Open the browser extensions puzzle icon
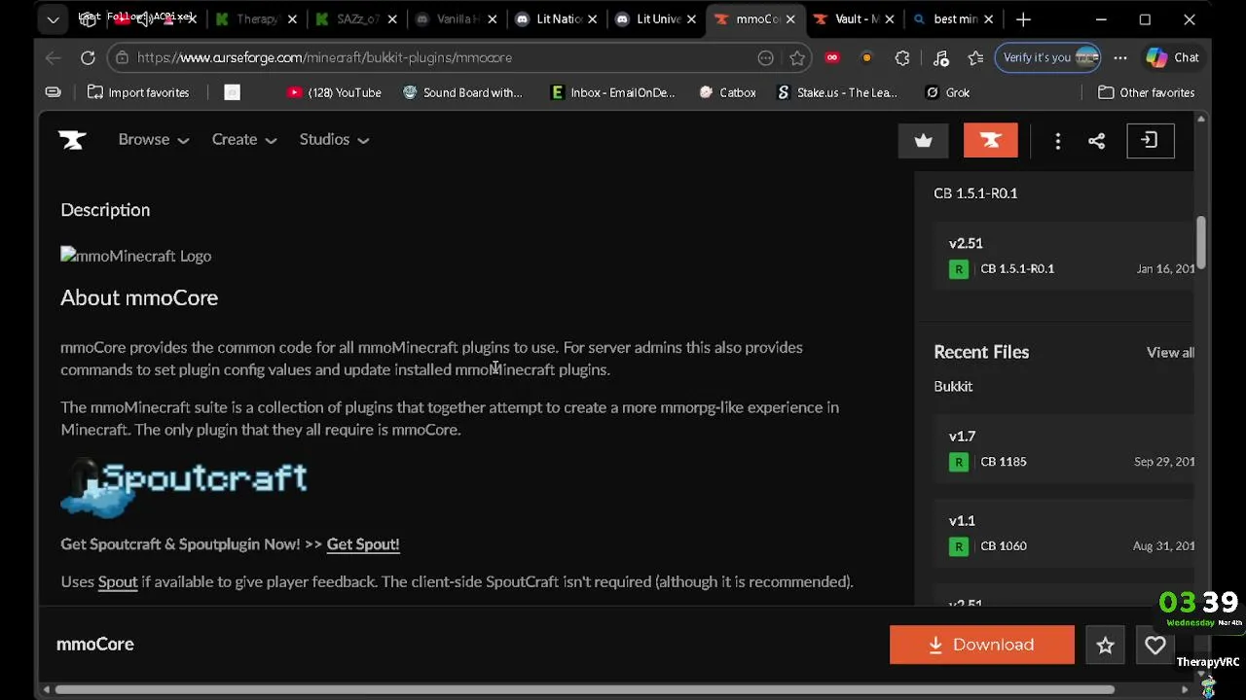Screen dimensions: 1246x700 tap(902, 57)
